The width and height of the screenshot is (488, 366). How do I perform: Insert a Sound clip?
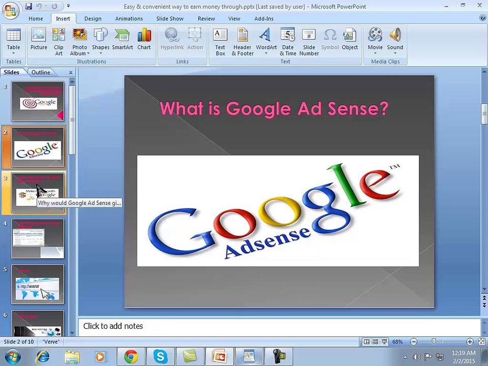tap(395, 42)
